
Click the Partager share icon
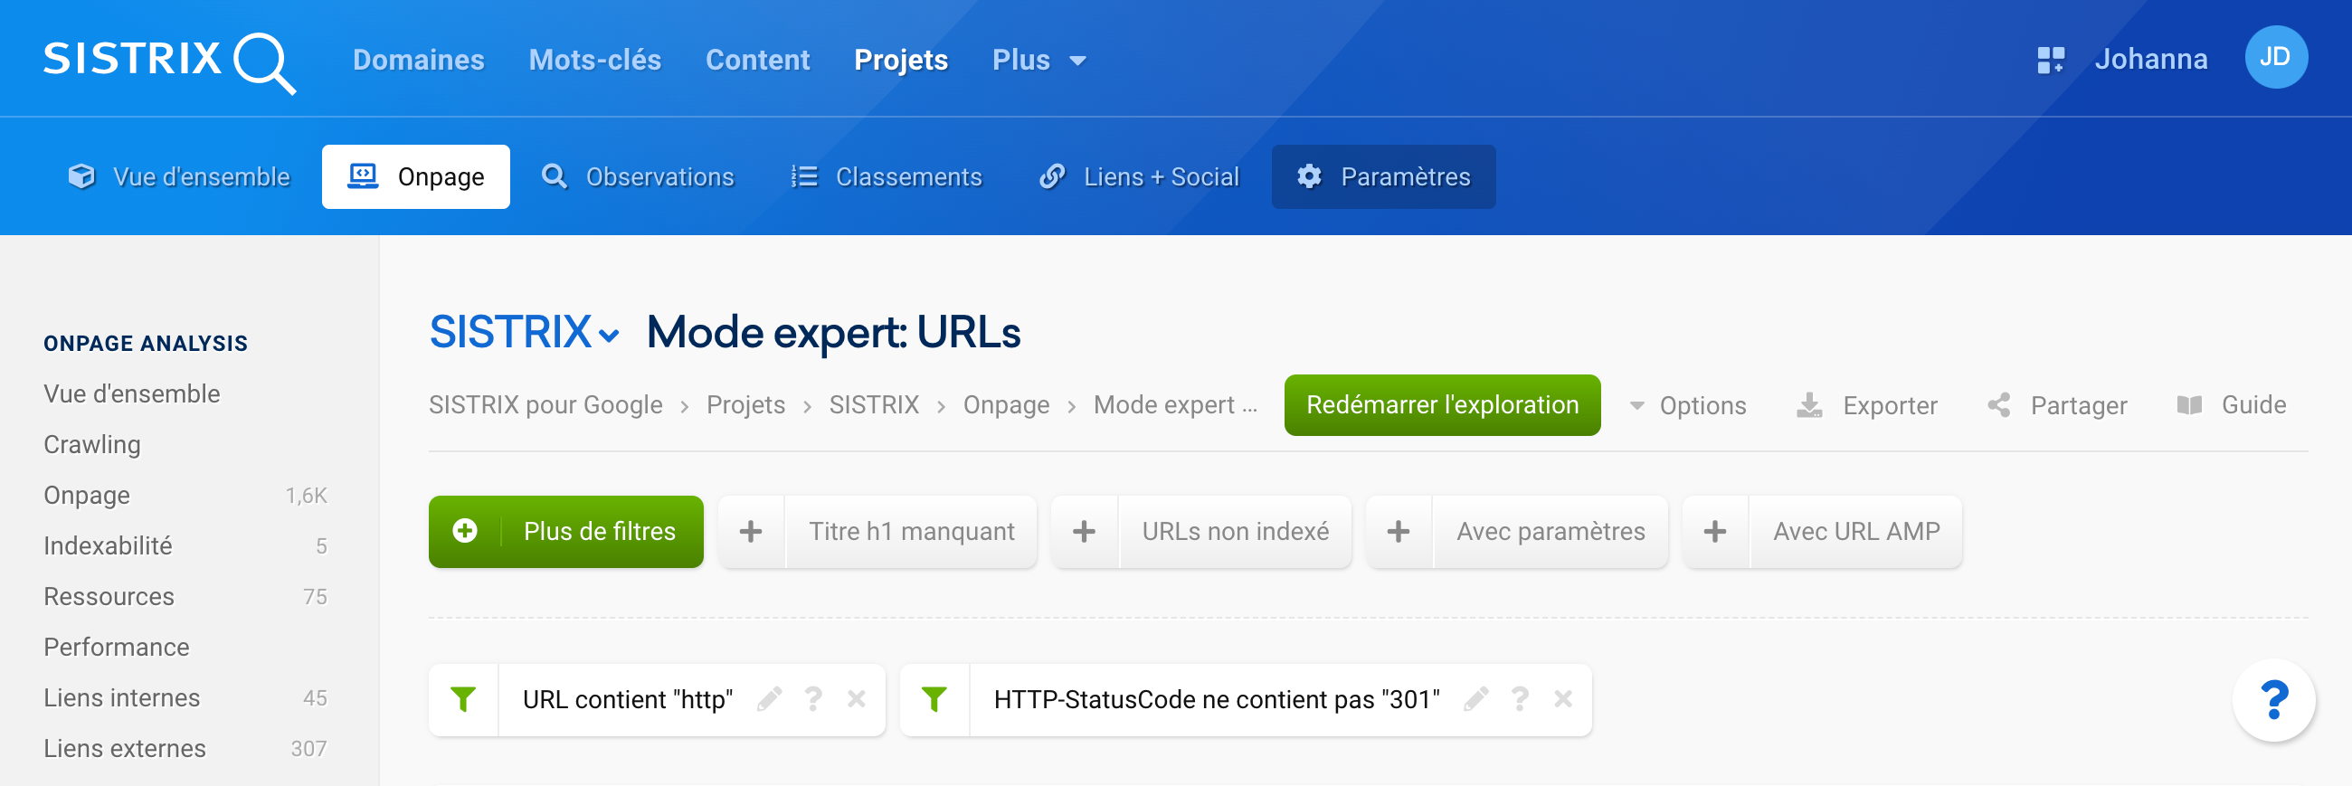1998,405
